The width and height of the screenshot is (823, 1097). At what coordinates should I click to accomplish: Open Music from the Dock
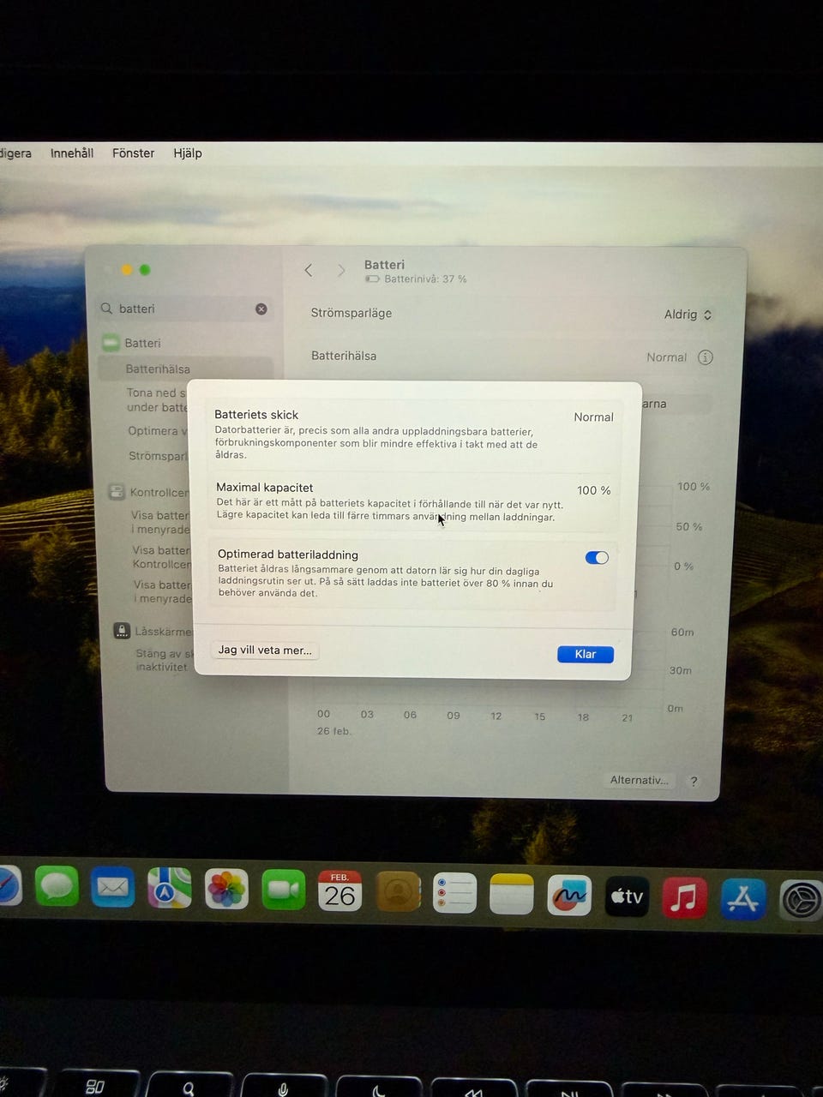coord(684,897)
